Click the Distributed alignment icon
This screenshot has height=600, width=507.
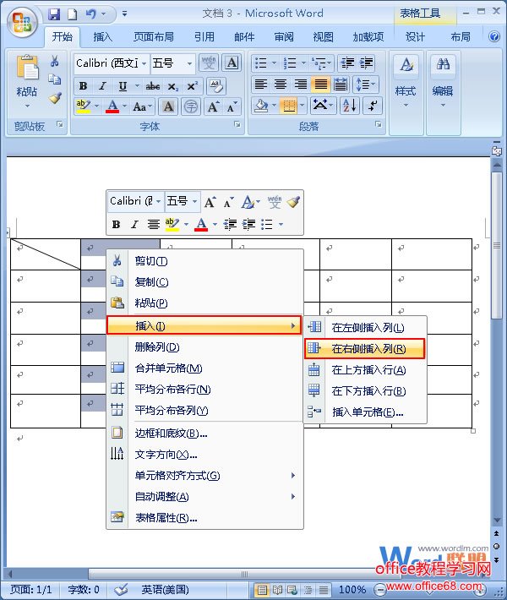[341, 85]
